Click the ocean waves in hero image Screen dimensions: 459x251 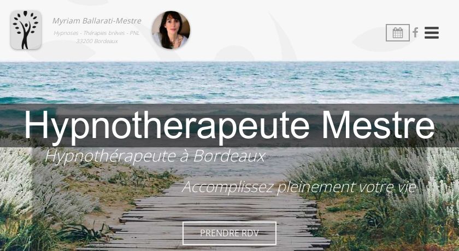tap(229, 82)
